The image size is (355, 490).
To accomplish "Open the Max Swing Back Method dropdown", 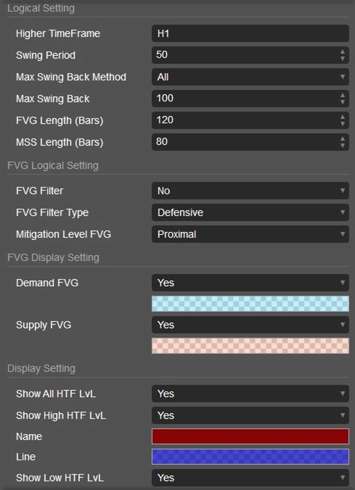I will pos(250,77).
